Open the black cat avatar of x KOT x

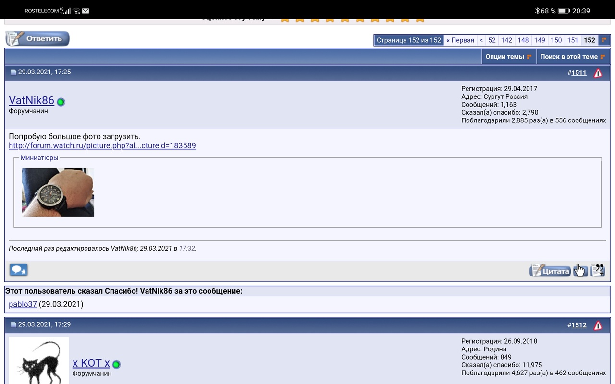(x=39, y=360)
